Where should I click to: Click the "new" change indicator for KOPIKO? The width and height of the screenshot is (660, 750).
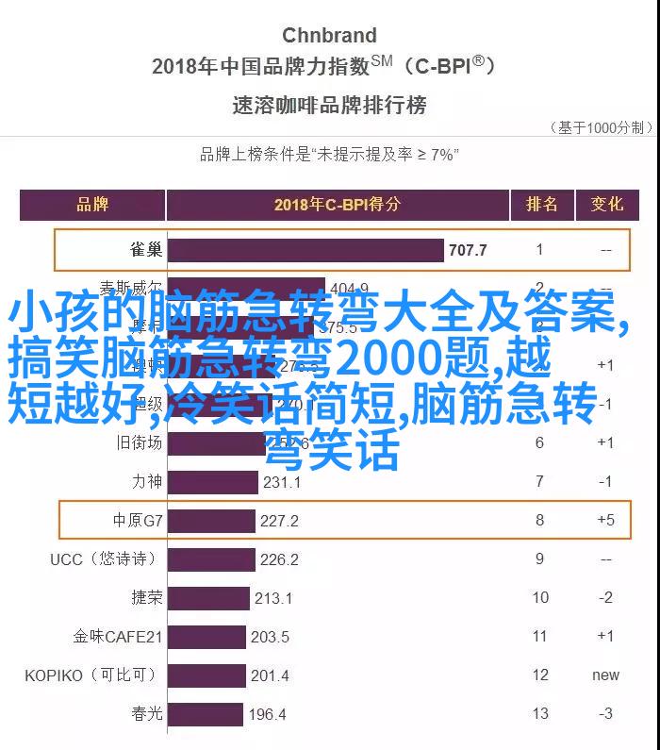coord(605,675)
